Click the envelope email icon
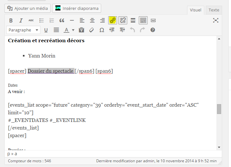Screen dimensions: 231x167 click(x=153, y=20)
